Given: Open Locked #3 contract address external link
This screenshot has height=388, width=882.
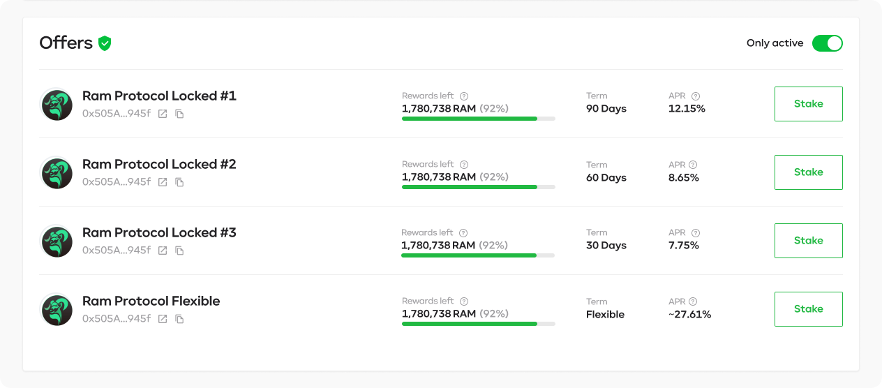Looking at the screenshot, I should 163,251.
